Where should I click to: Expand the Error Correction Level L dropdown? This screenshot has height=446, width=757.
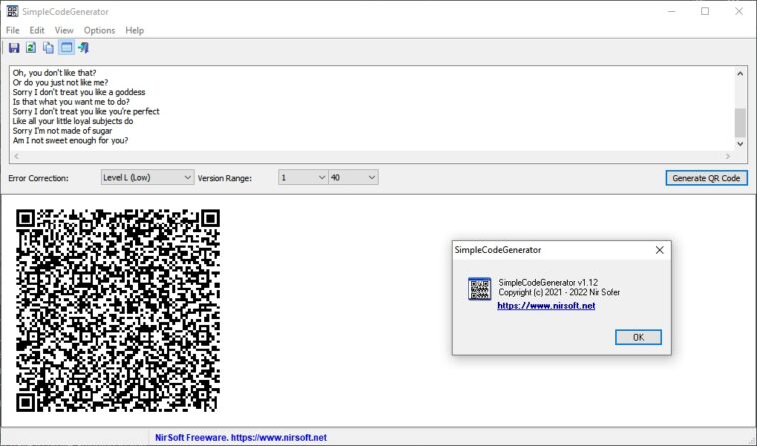pyautogui.click(x=147, y=177)
